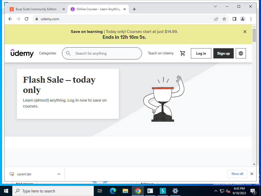This screenshot has height=196, width=261.
Task: Share this page from address bar
Action: 216,19
